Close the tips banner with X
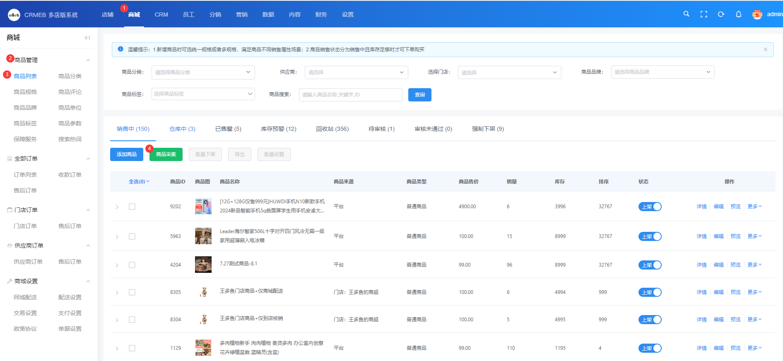This screenshot has height=361, width=783. pyautogui.click(x=765, y=49)
